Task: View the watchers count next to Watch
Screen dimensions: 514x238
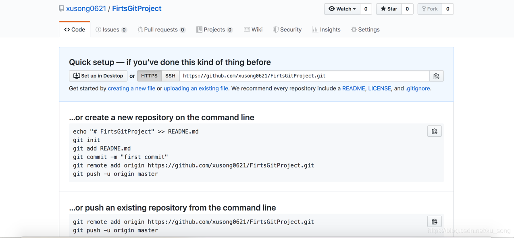Action: tap(366, 9)
